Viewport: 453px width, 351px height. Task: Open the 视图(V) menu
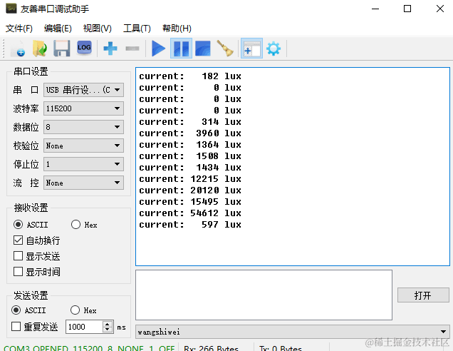(98, 29)
